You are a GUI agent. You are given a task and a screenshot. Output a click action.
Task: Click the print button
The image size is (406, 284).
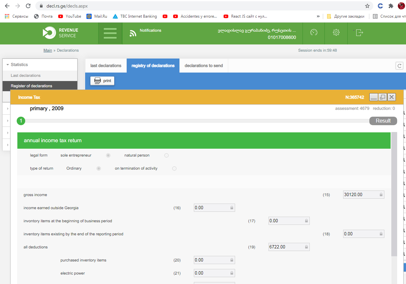[102, 81]
